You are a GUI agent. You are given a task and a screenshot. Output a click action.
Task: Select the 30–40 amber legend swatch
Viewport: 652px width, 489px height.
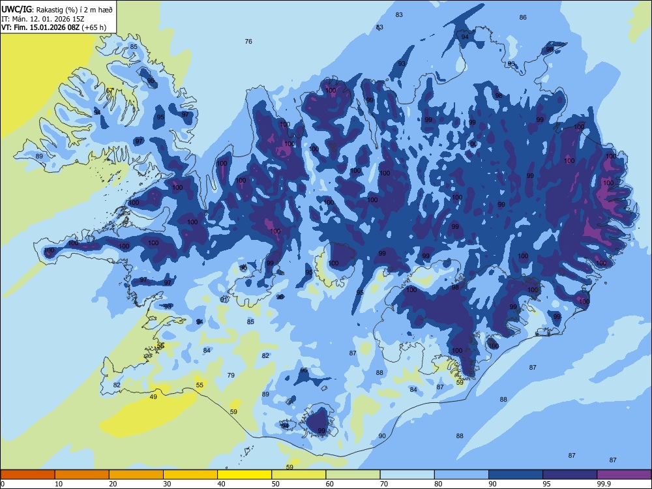(x=190, y=475)
